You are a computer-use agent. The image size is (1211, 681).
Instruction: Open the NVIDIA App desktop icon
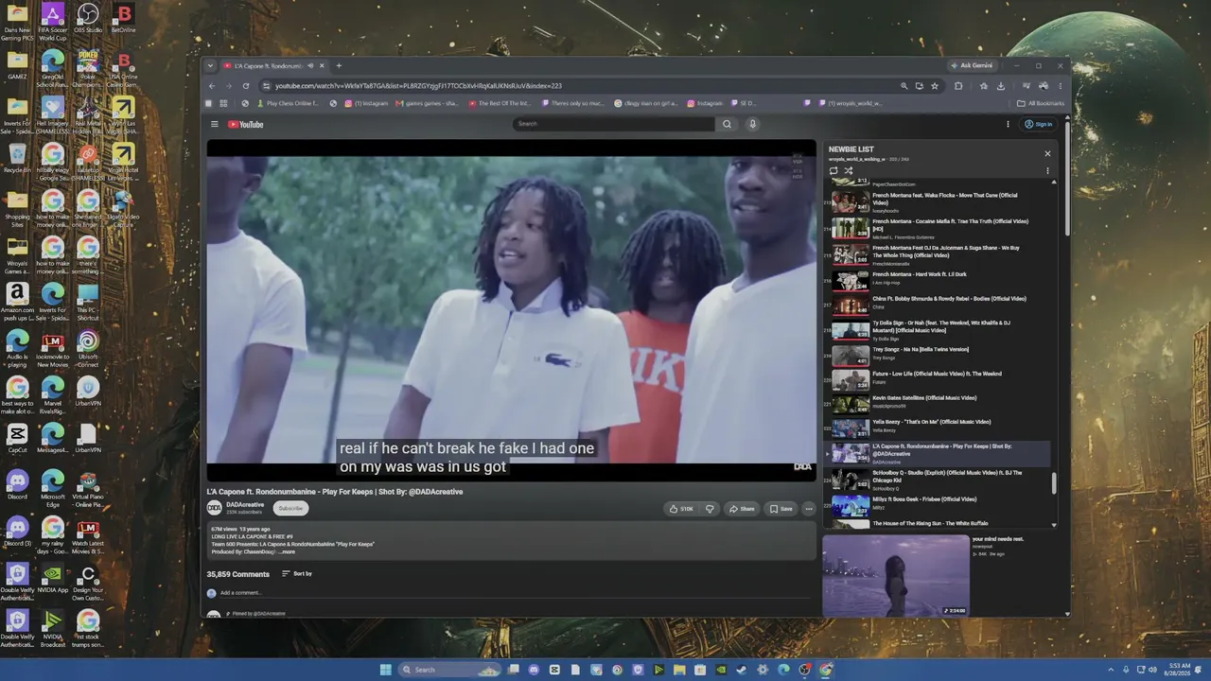point(53,580)
